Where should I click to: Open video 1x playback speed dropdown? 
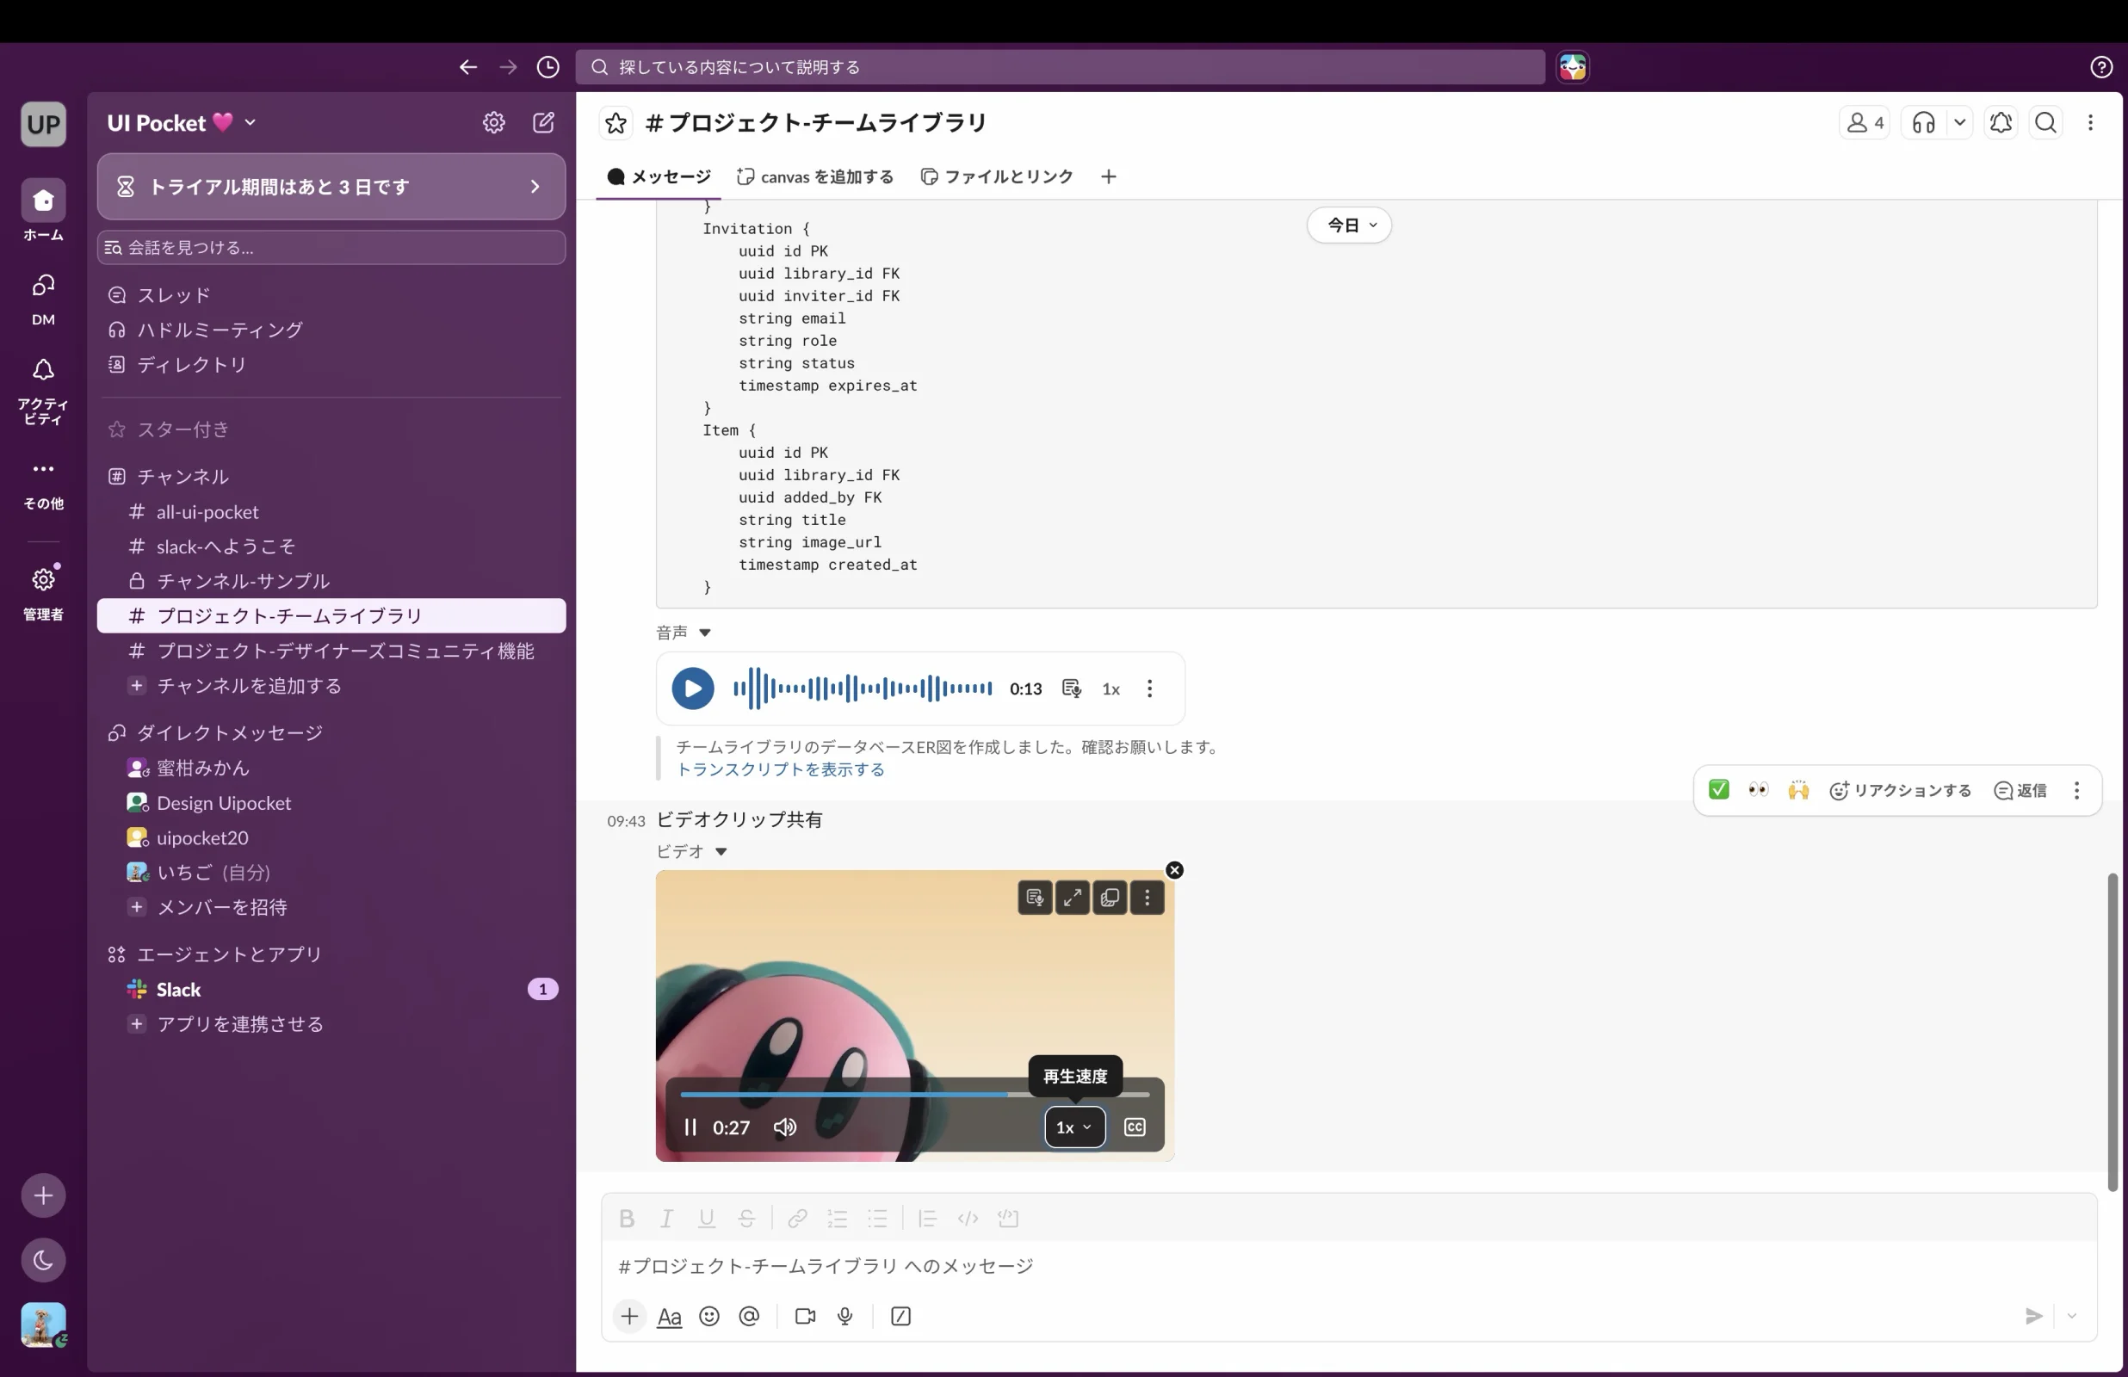1074,1128
